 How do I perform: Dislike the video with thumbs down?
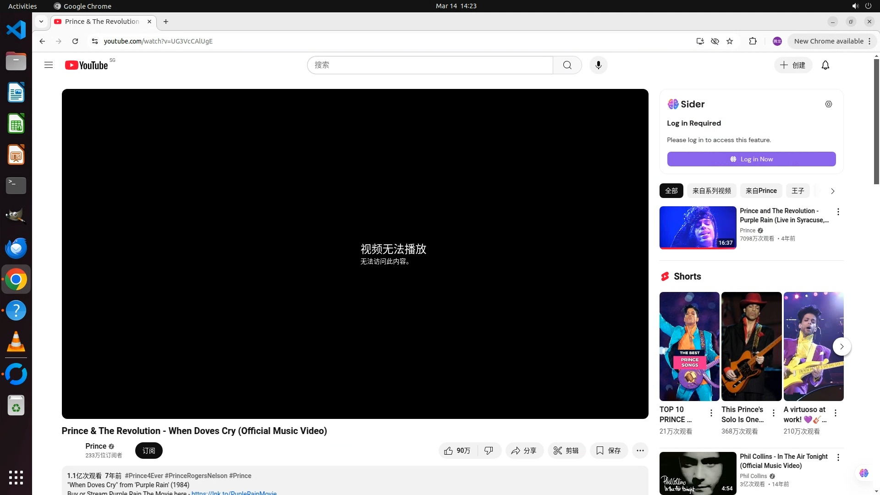(489, 451)
